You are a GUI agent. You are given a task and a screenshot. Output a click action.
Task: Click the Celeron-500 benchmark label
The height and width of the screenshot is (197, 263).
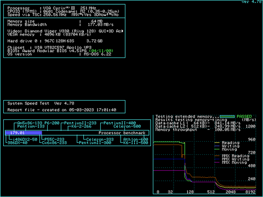click(x=127, y=126)
